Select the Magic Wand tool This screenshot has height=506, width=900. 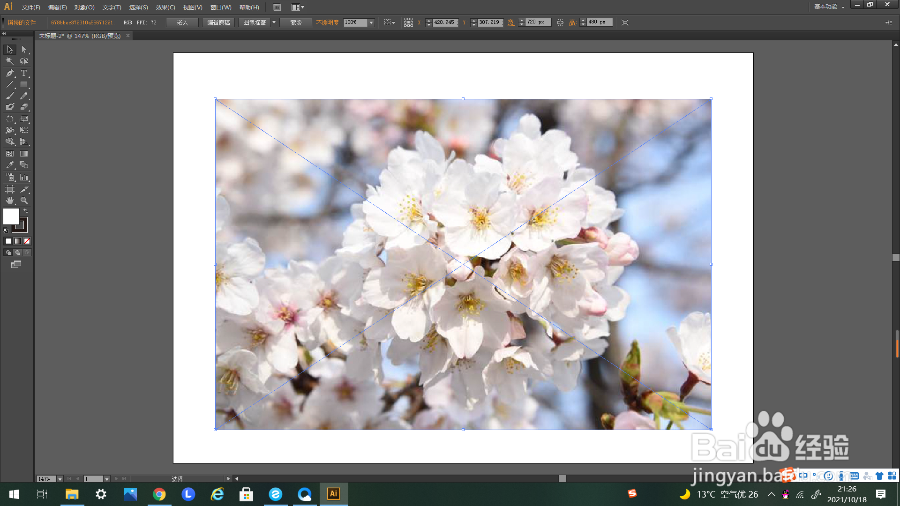(x=9, y=61)
